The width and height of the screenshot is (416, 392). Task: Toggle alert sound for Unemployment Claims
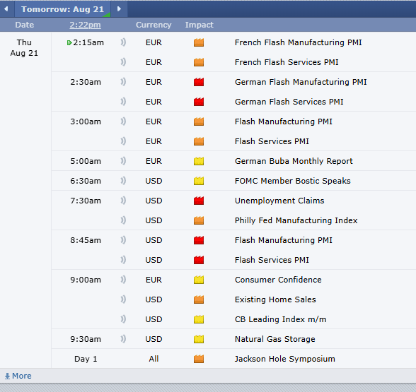123,201
